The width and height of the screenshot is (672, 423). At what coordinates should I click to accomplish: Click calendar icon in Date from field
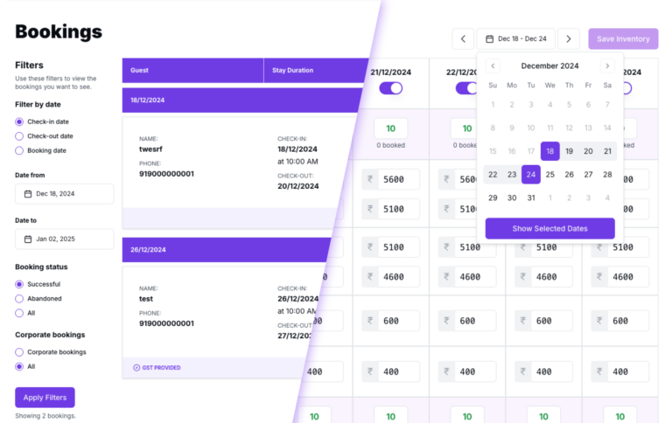tap(28, 194)
